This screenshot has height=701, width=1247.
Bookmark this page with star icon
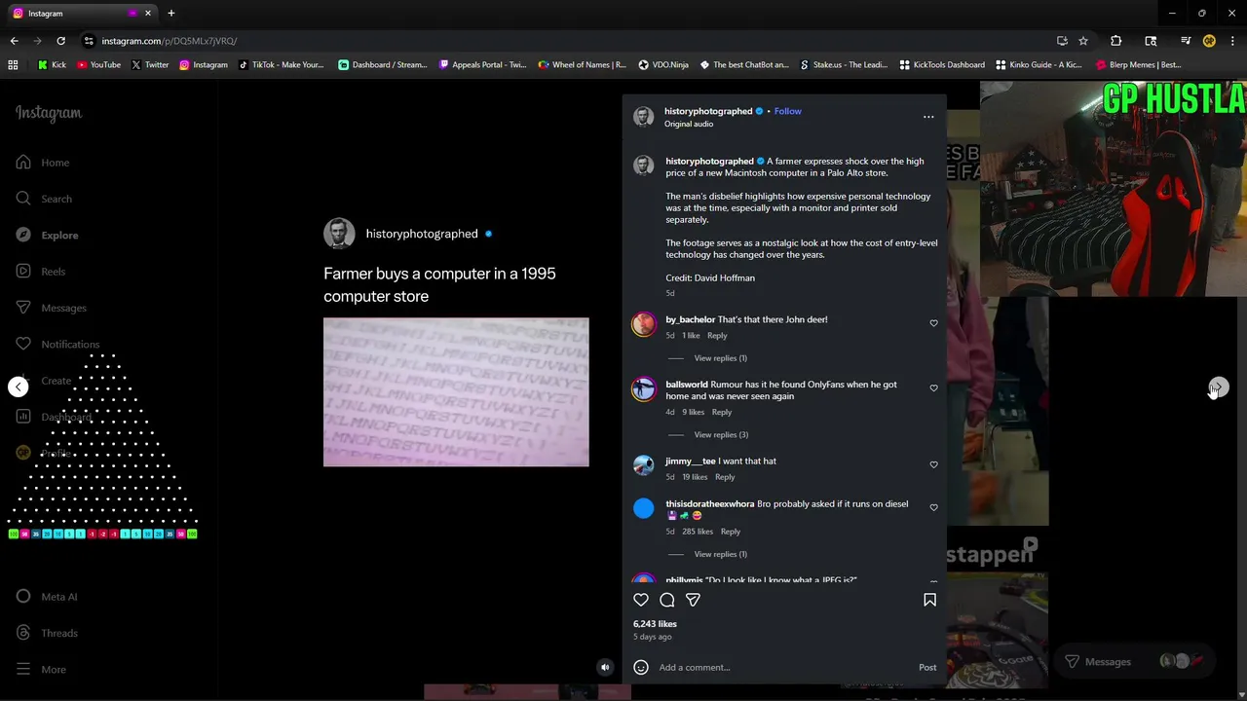click(1083, 41)
